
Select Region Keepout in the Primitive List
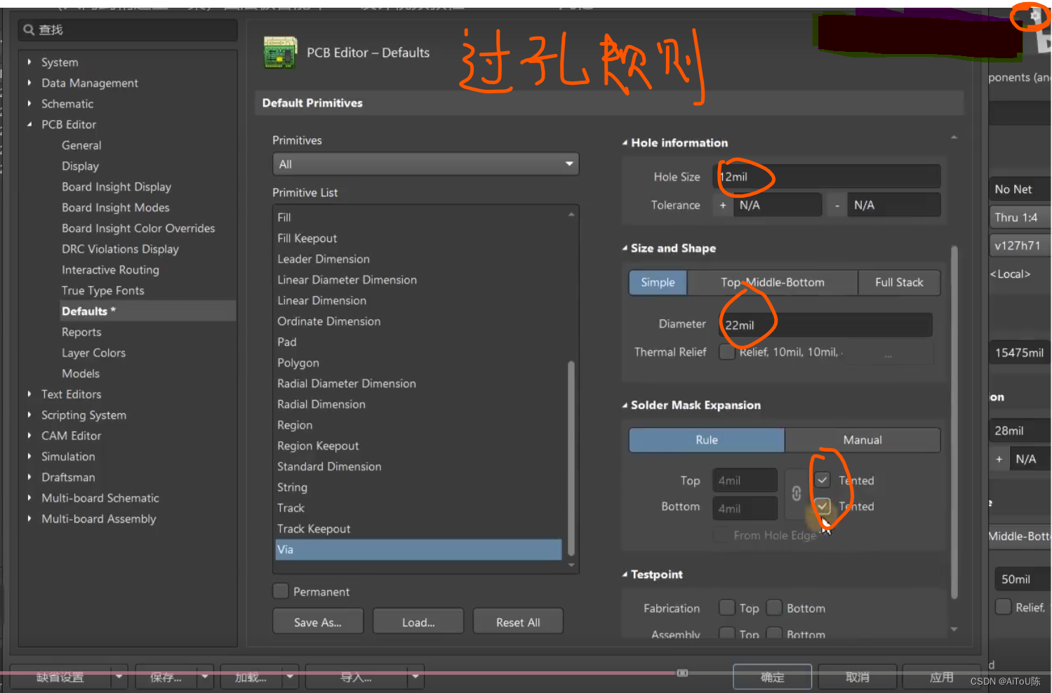click(318, 445)
